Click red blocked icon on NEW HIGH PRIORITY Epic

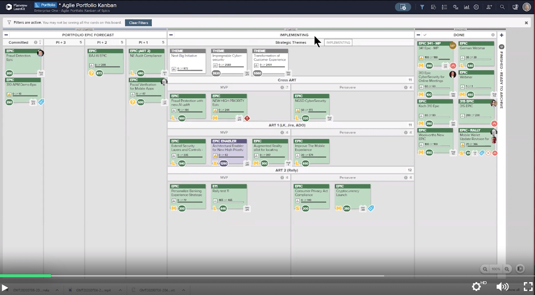coord(247,118)
